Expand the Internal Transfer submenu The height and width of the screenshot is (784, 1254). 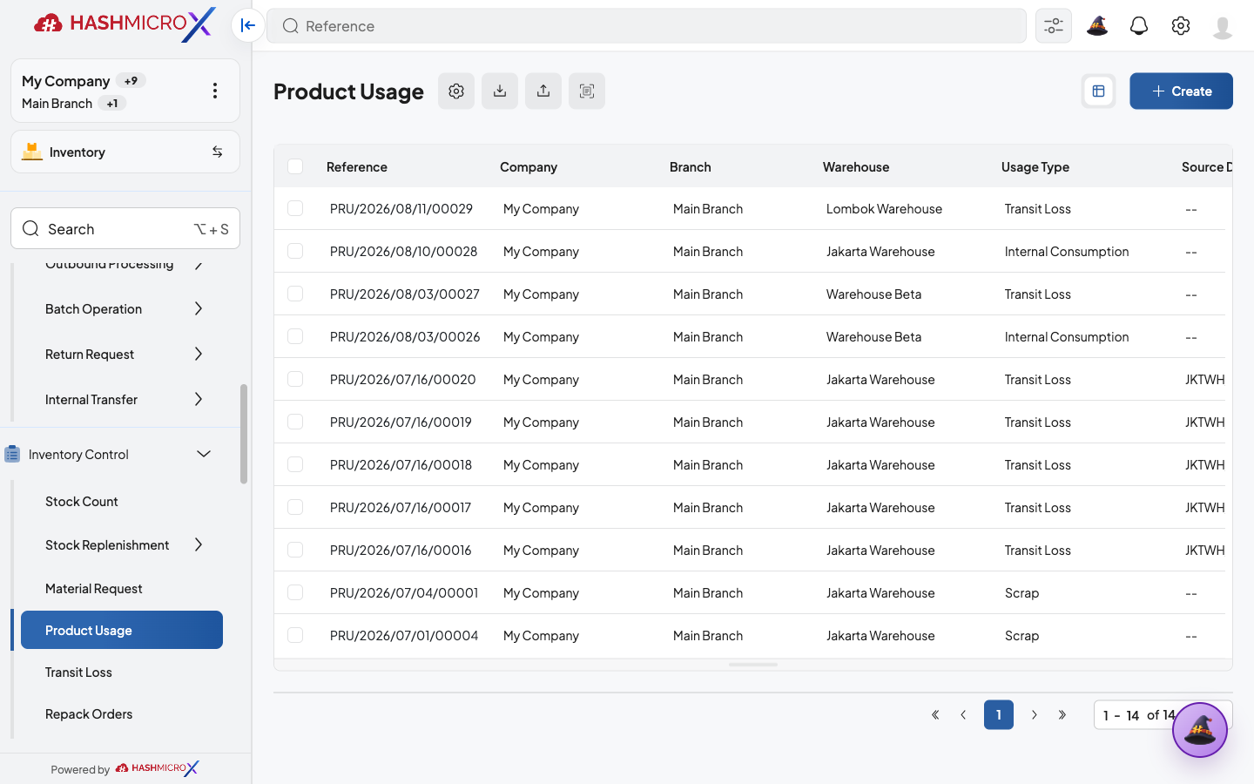199,399
